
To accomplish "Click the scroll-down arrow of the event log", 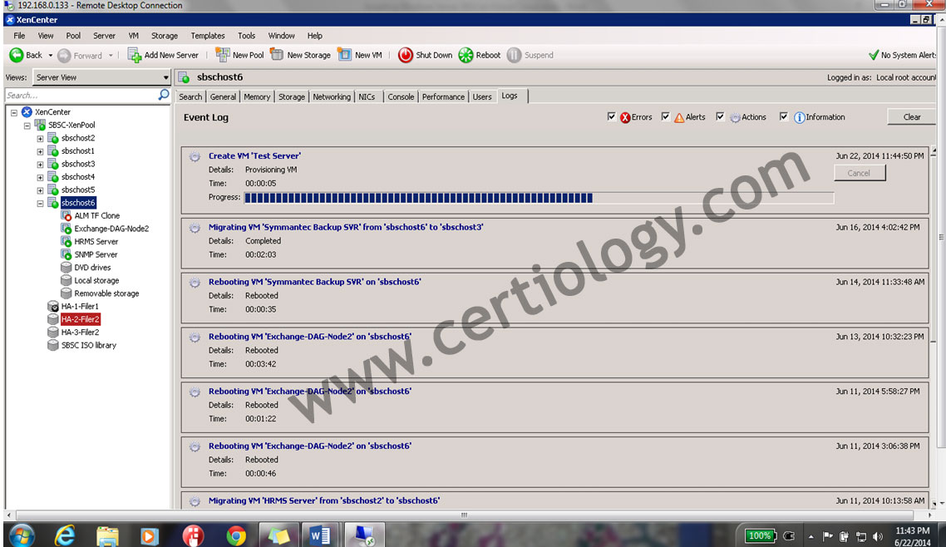I will [934, 502].
